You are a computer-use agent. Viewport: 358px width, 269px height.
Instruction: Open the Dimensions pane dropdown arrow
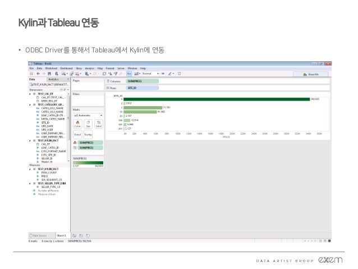tap(68, 90)
